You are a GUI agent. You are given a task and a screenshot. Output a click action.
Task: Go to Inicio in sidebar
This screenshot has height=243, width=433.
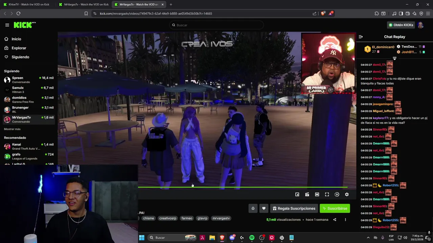click(16, 39)
